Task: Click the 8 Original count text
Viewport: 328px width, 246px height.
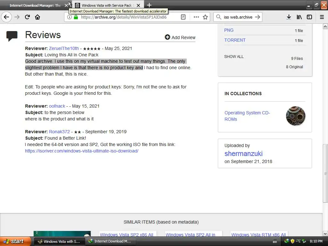Action: [294, 67]
